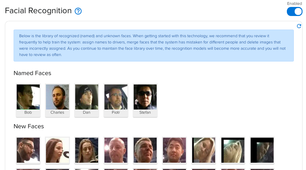Open Stefan's named face card
This screenshot has height=170, width=306.
(x=145, y=100)
